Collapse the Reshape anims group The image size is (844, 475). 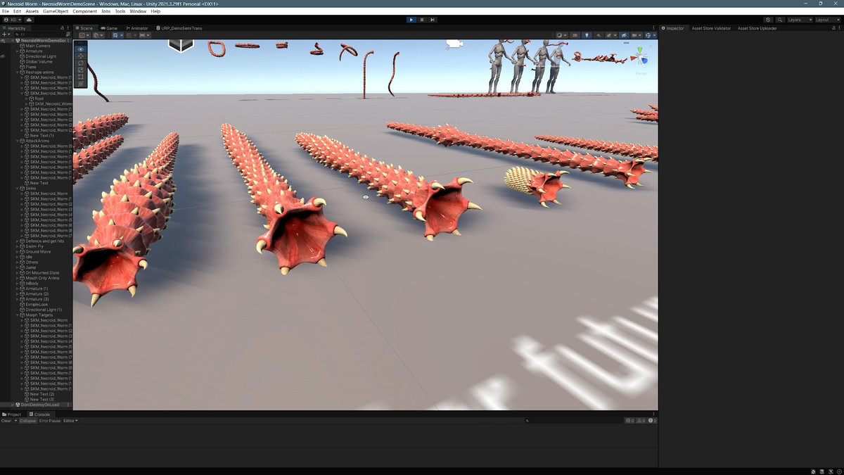coord(18,72)
